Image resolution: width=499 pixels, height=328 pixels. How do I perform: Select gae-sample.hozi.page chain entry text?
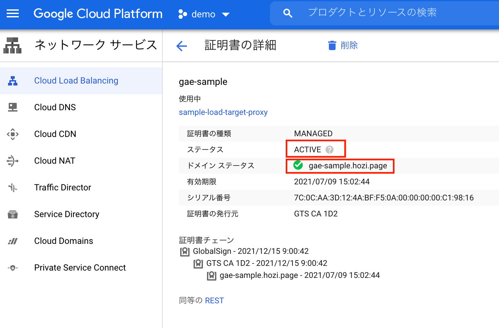tap(300, 275)
